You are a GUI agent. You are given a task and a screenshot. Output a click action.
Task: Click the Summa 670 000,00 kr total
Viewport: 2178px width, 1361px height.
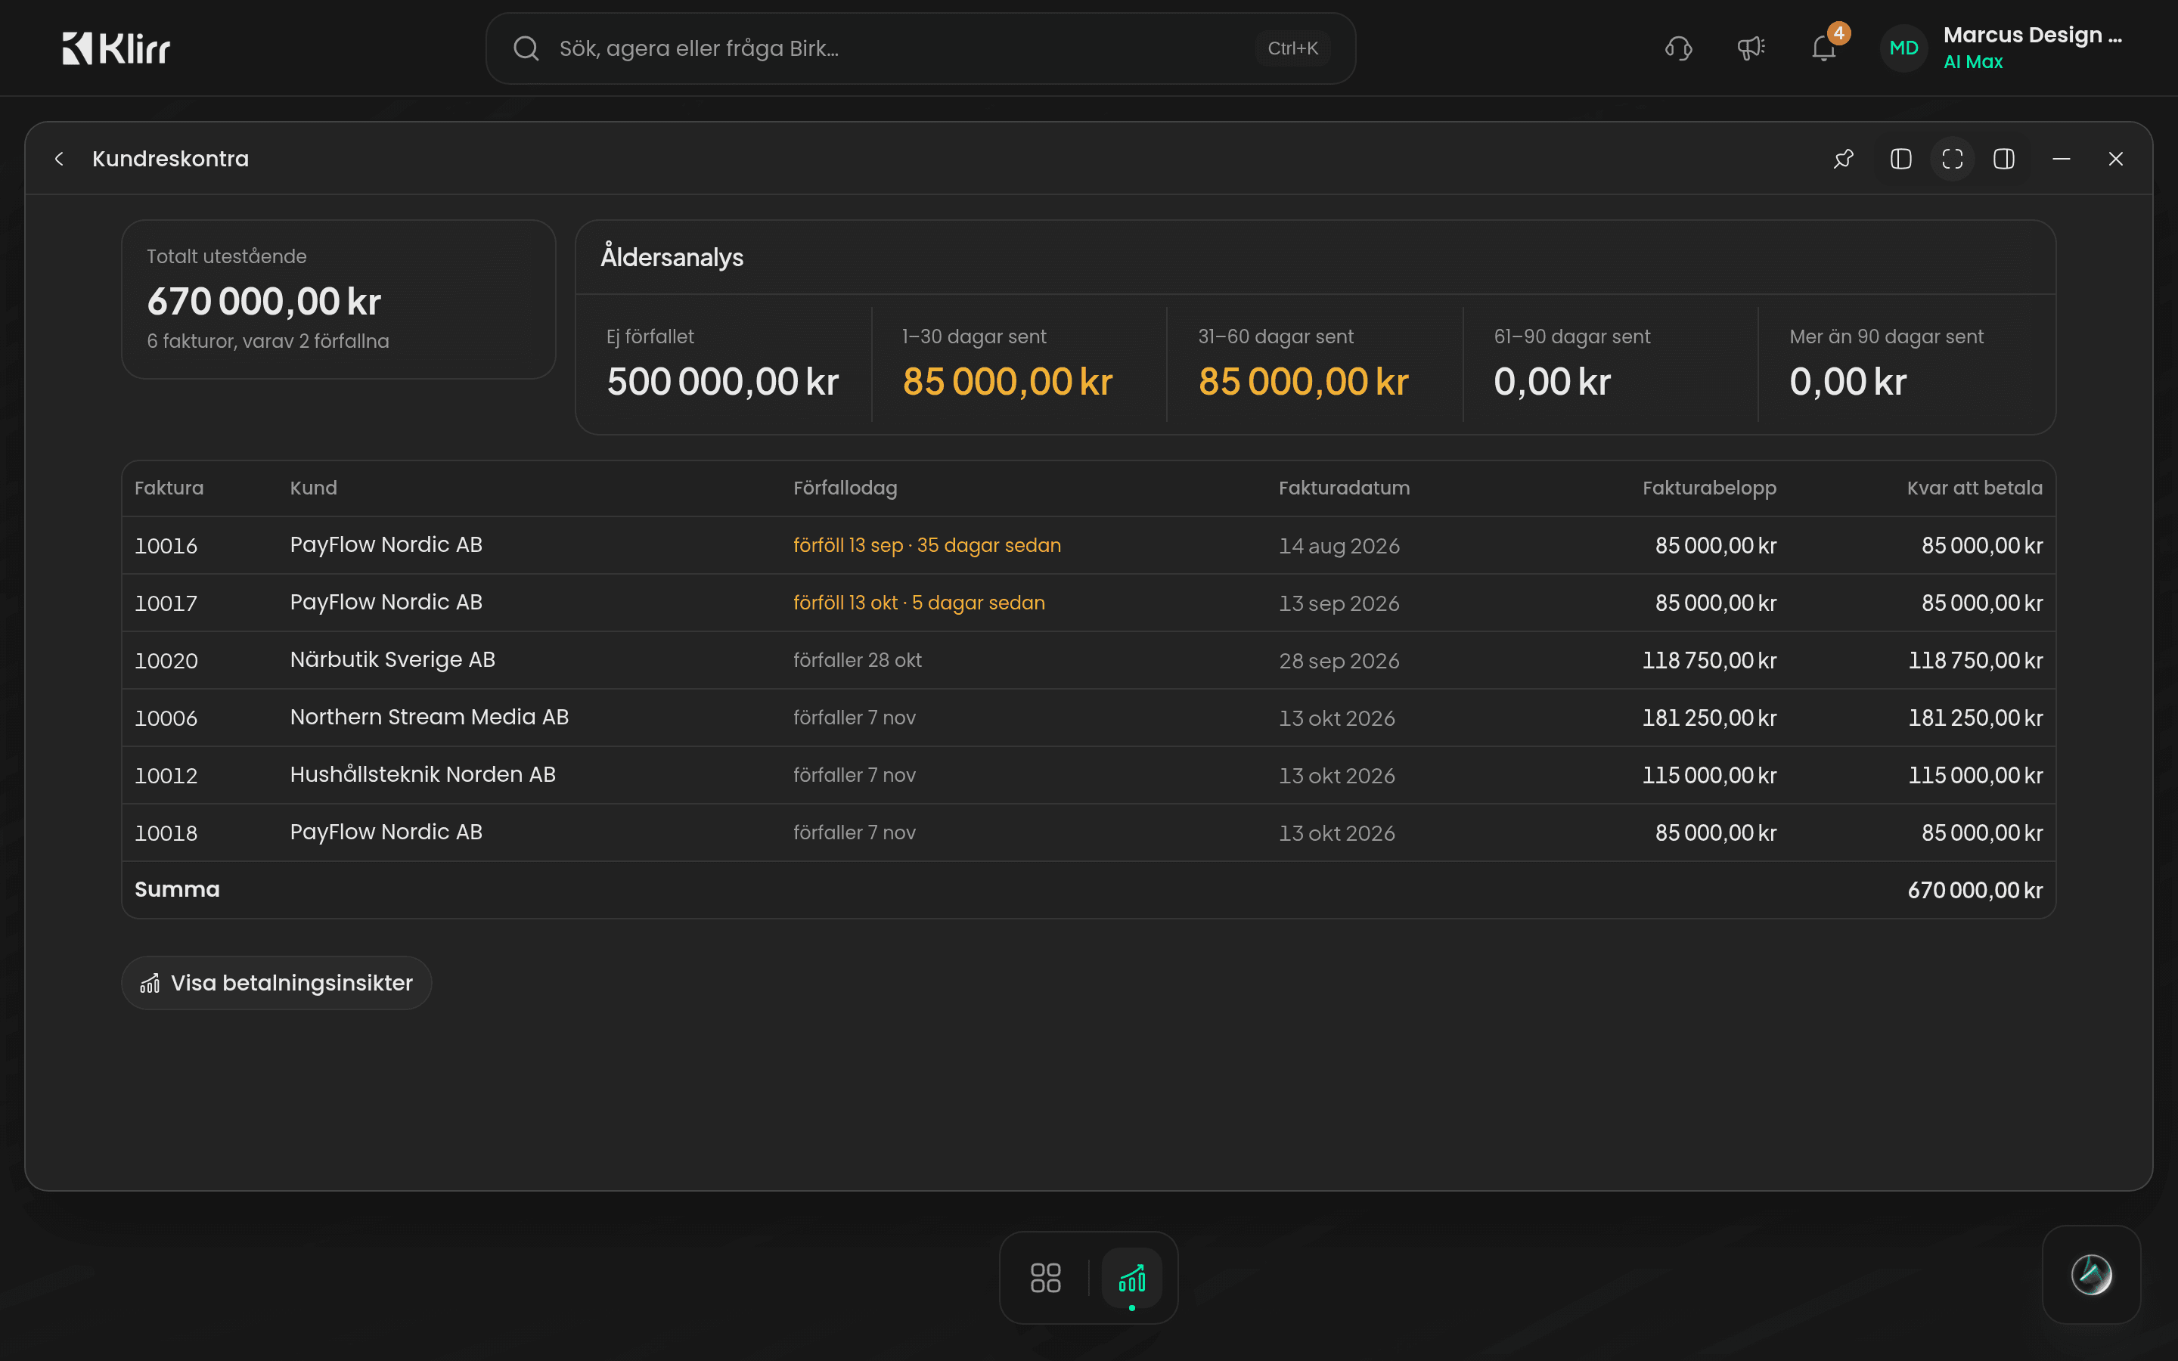click(x=1975, y=890)
